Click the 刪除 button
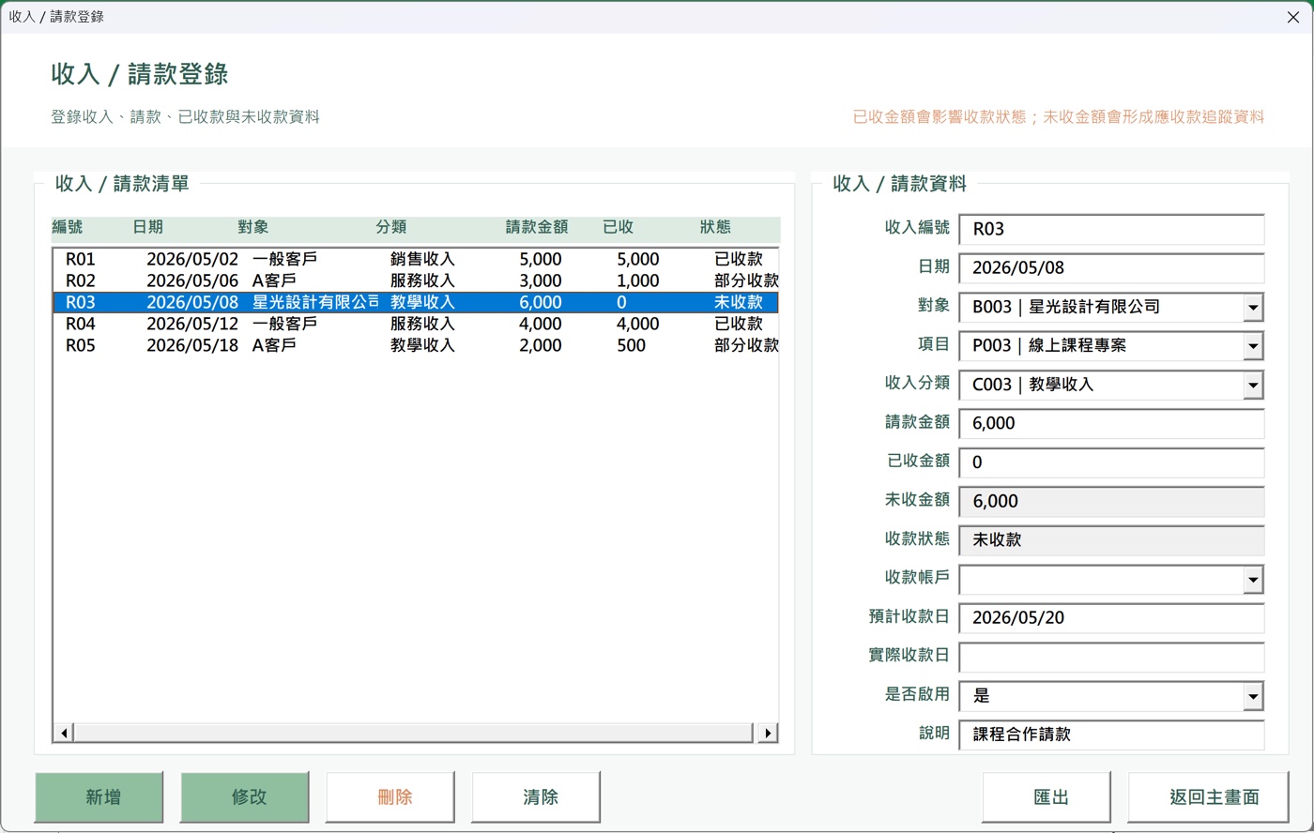This screenshot has width=1314, height=833. click(390, 797)
